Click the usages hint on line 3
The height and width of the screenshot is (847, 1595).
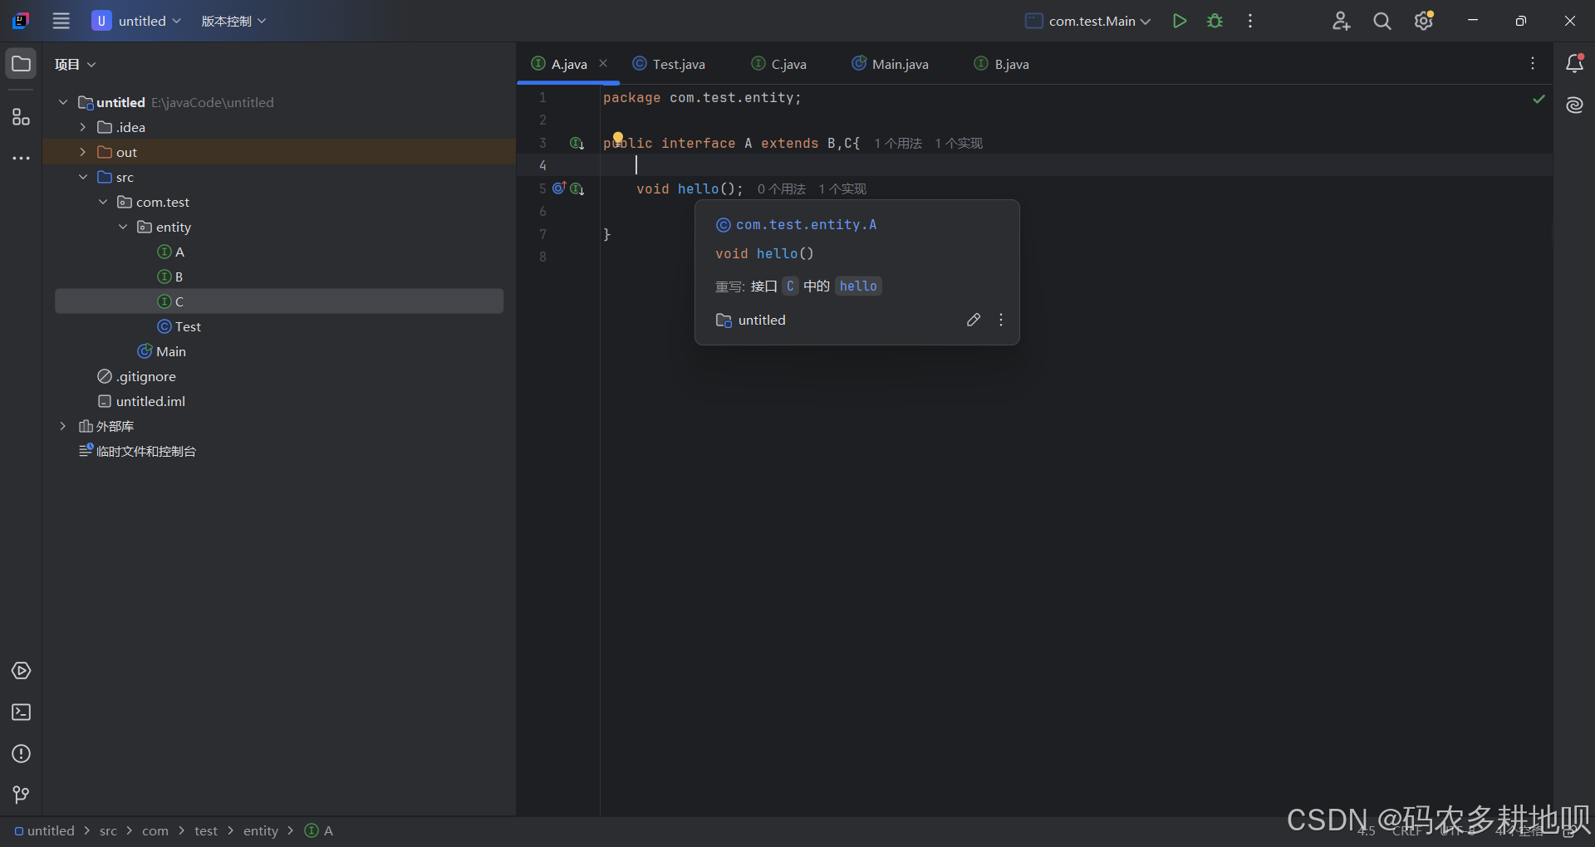point(898,144)
